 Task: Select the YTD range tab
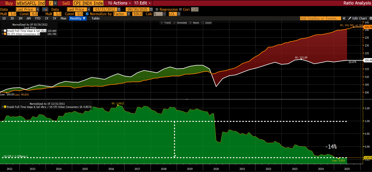coord(38,18)
